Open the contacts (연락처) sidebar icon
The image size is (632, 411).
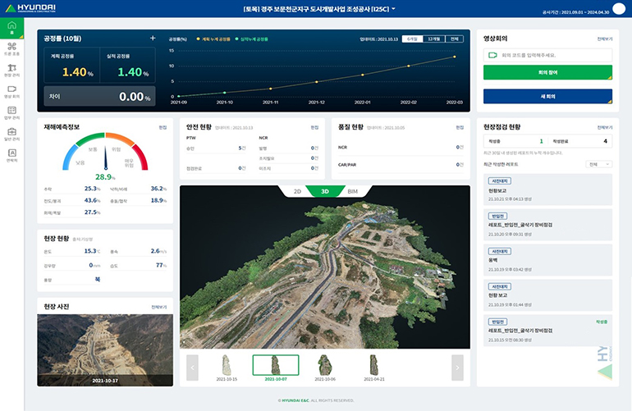coord(11,154)
